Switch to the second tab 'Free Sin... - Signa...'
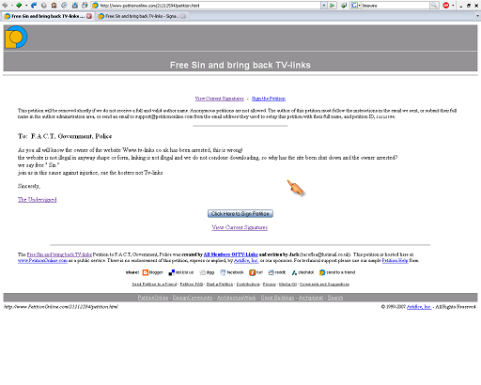The height and width of the screenshot is (385, 481). tap(142, 16)
